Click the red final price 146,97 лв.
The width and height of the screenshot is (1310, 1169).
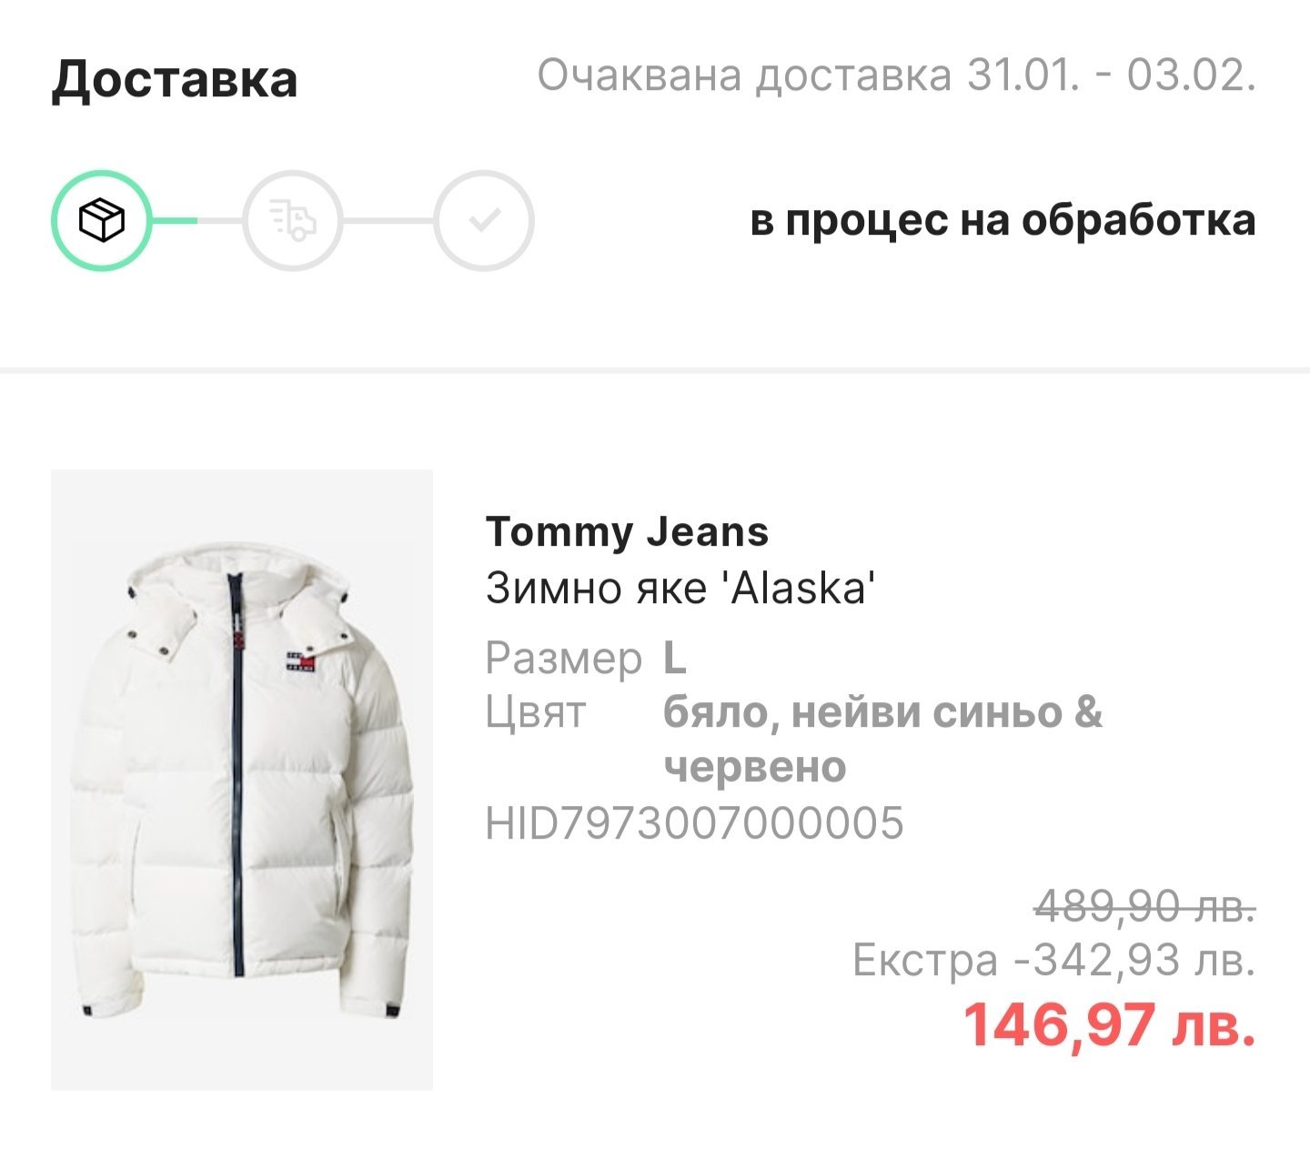click(x=1109, y=1023)
